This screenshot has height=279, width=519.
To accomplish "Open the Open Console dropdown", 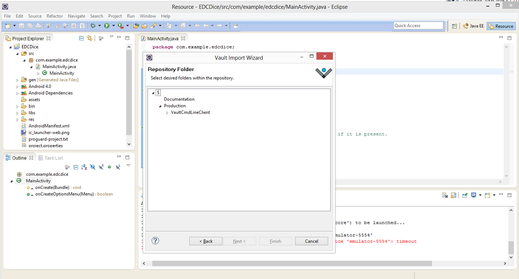I will point(494,195).
